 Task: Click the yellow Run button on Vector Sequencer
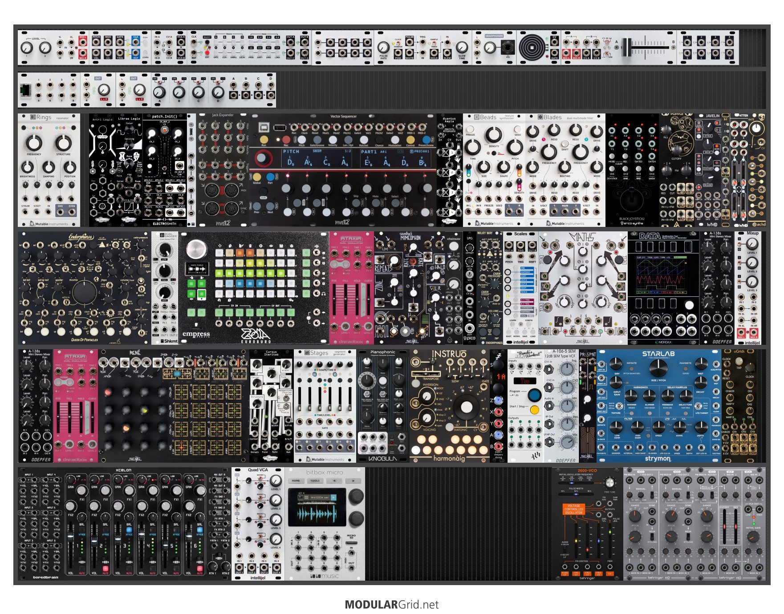tap(264, 139)
